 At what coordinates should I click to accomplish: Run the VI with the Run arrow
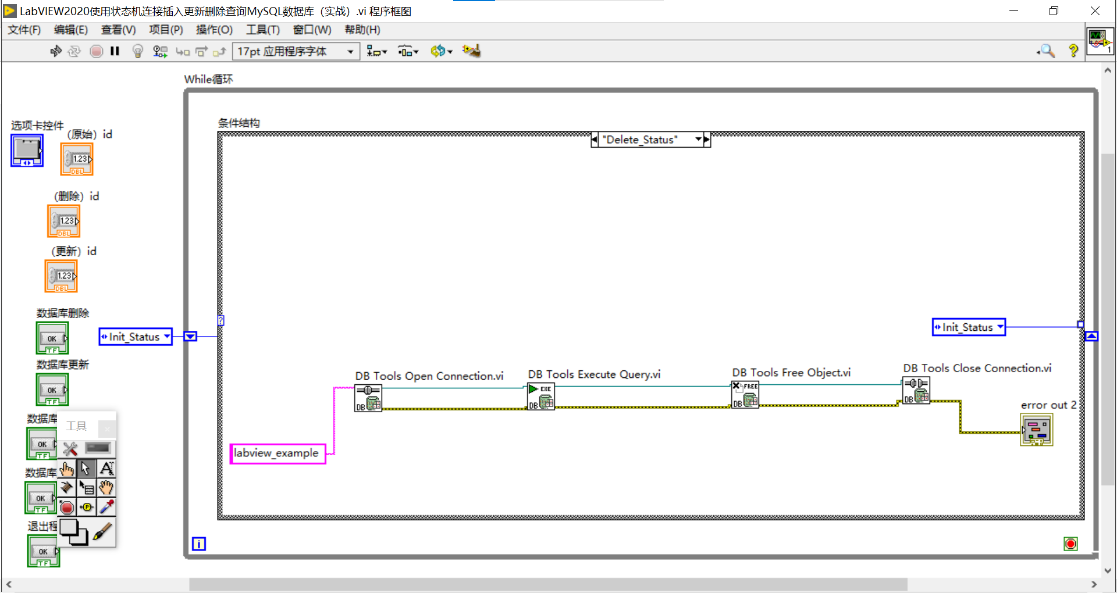click(56, 51)
